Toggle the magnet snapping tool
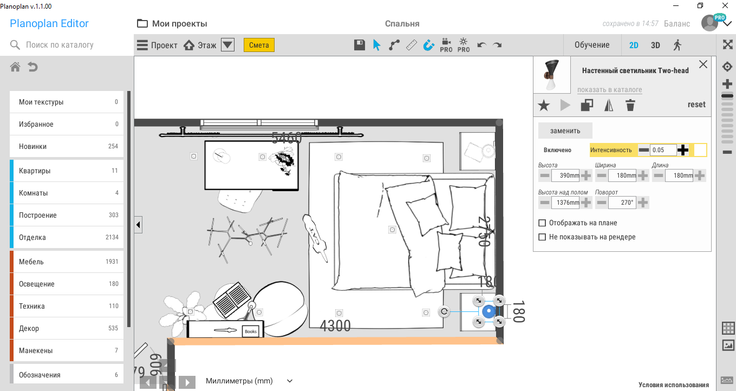736x391 pixels. [428, 45]
